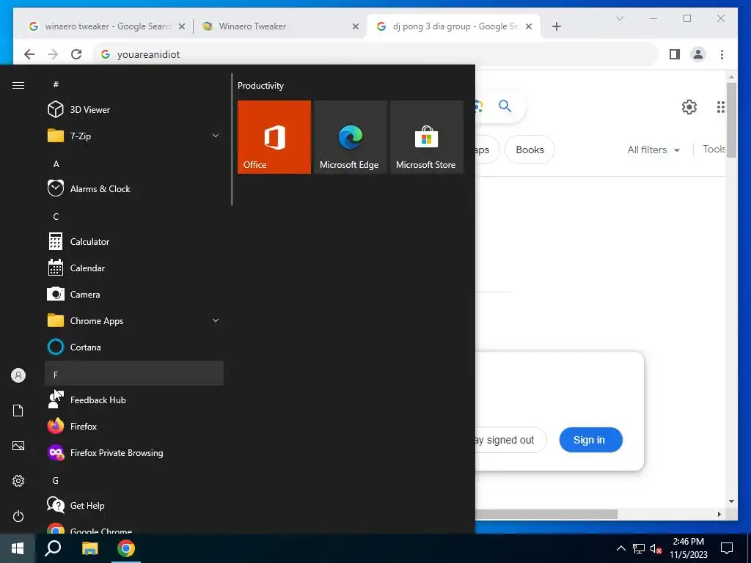
Task: Close the Winaero Tweaker tab
Action: coord(356,26)
